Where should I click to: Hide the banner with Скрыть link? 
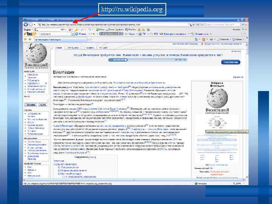pos(236,51)
